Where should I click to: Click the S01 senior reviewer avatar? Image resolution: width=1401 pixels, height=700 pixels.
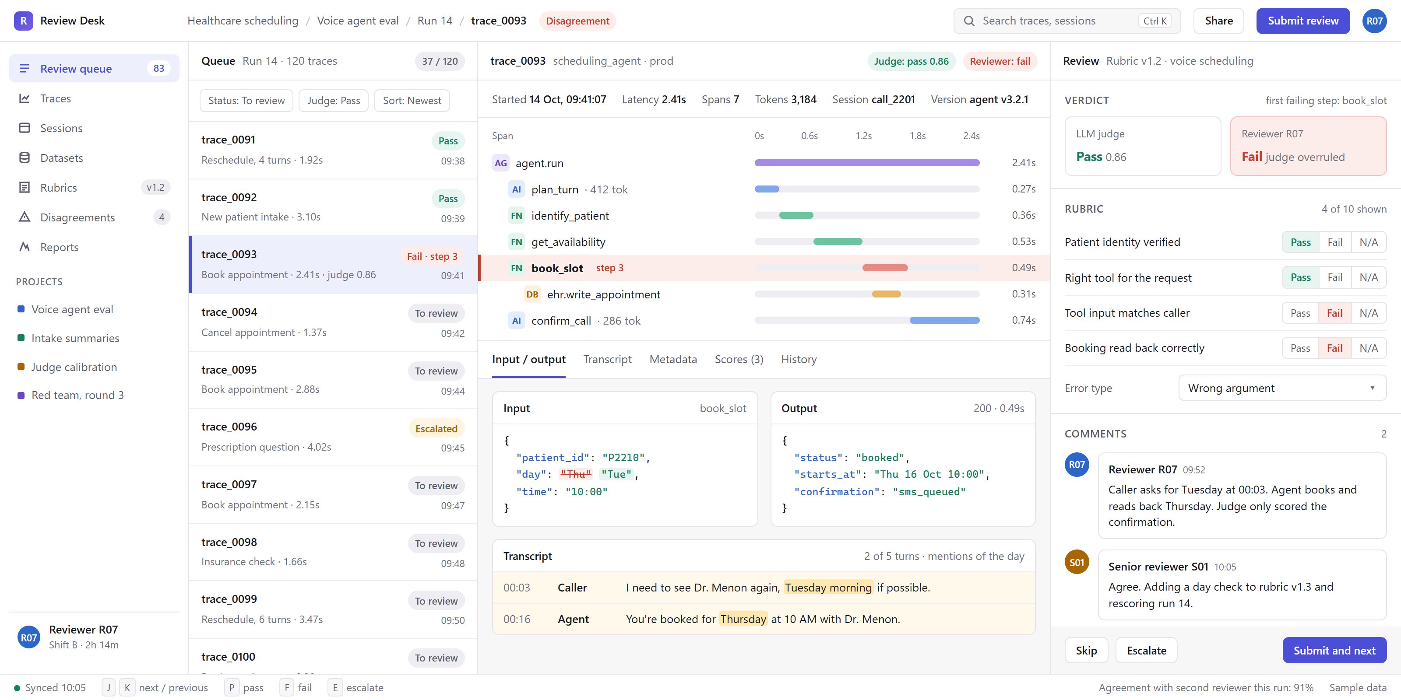tap(1076, 563)
